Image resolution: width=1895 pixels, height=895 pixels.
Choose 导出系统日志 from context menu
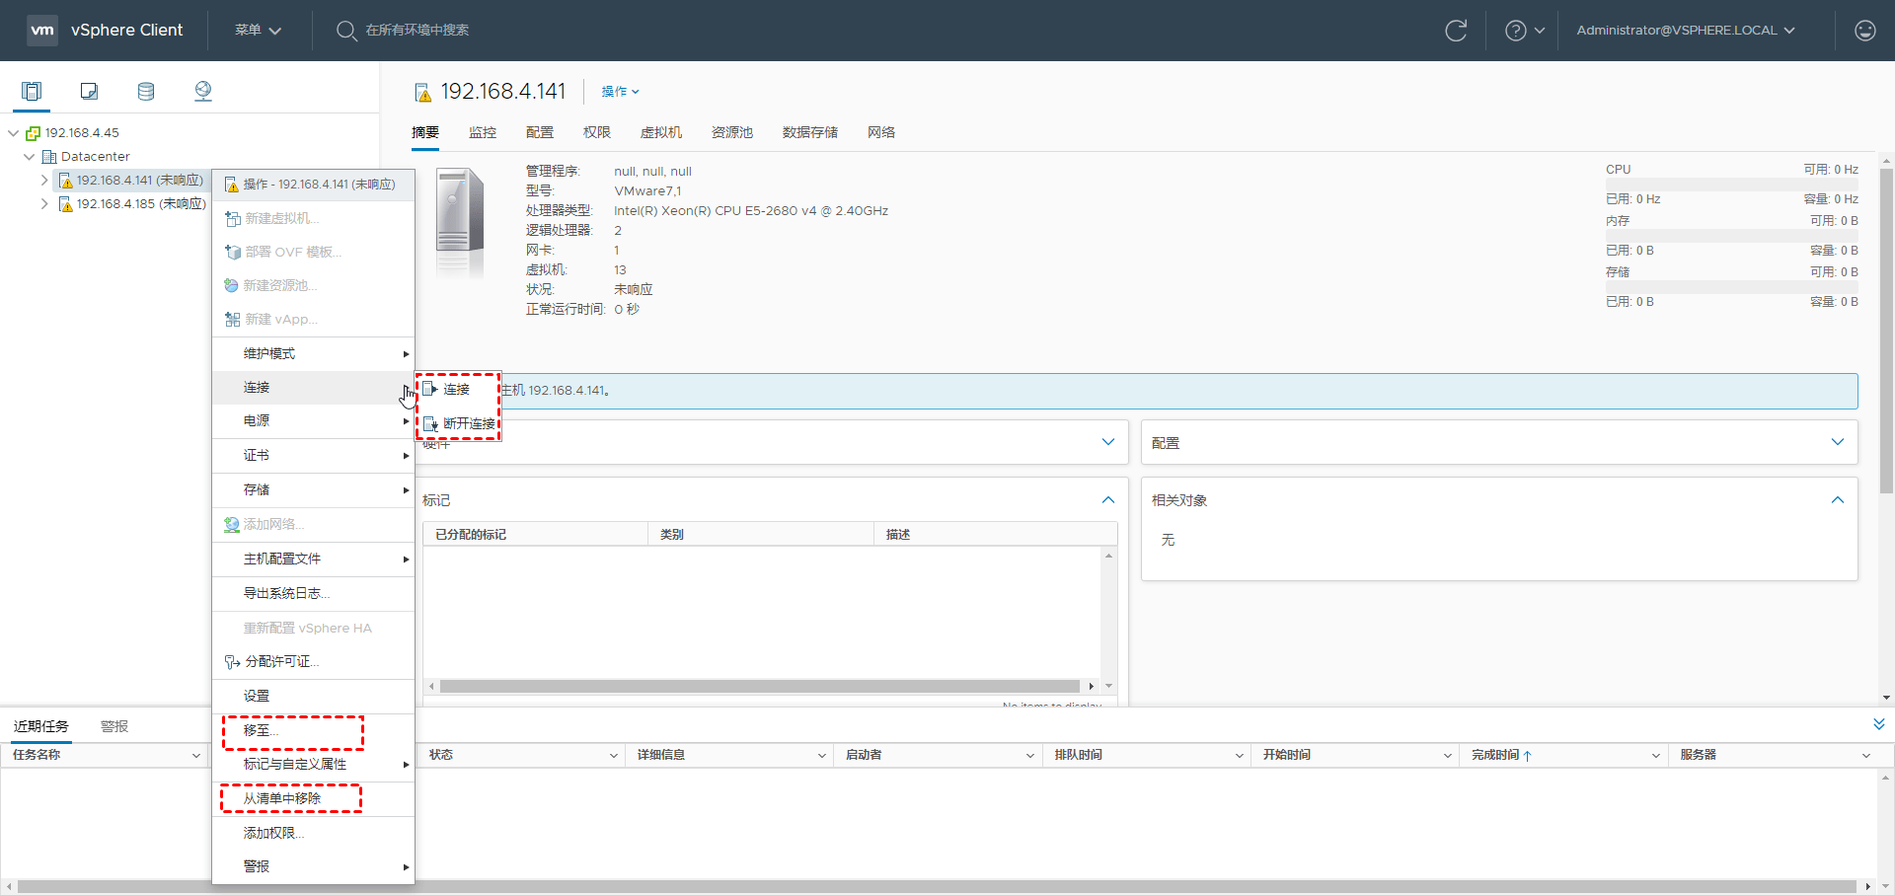[314, 594]
